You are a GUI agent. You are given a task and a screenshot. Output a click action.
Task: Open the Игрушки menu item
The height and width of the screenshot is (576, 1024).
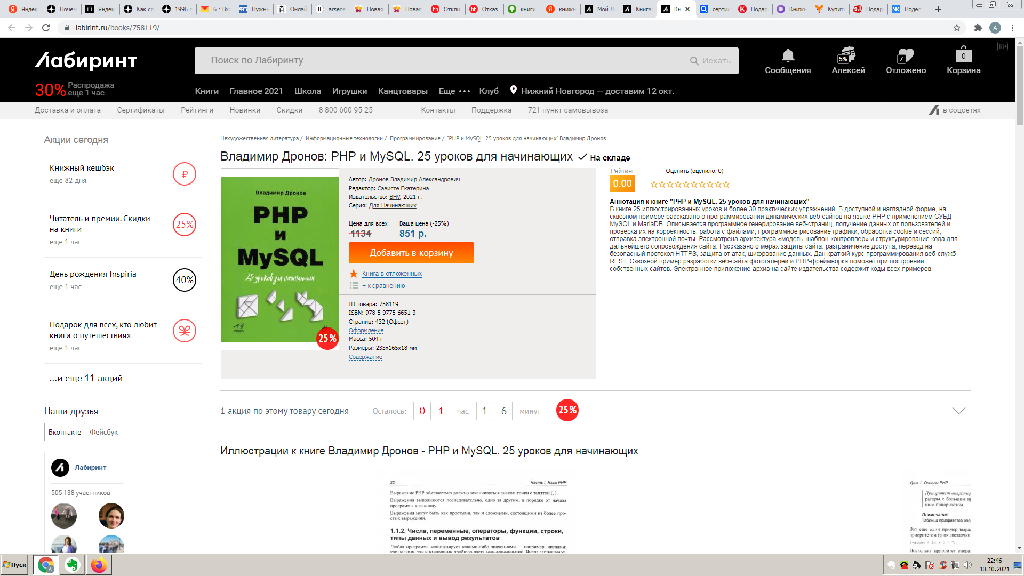349,91
